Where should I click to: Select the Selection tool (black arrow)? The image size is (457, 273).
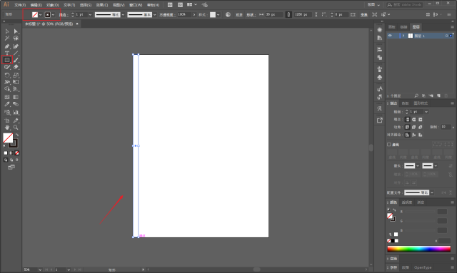coord(7,31)
